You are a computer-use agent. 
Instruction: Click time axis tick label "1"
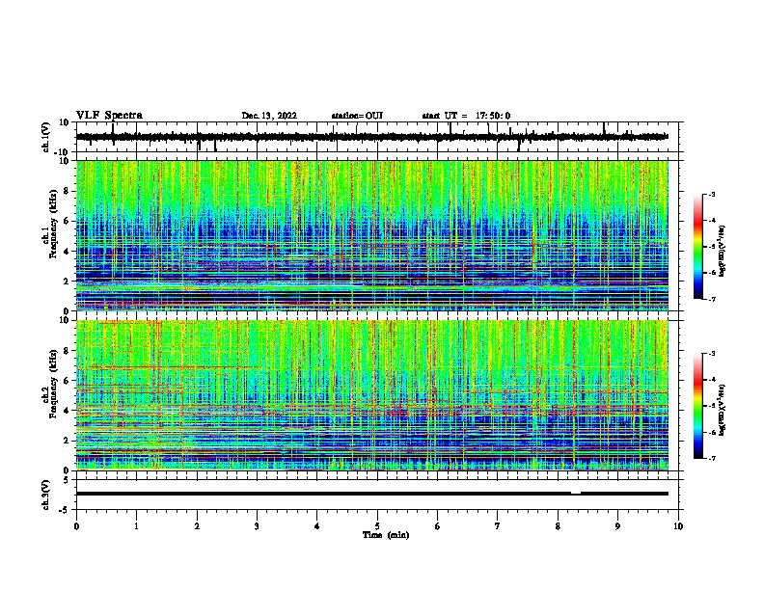click(x=136, y=526)
